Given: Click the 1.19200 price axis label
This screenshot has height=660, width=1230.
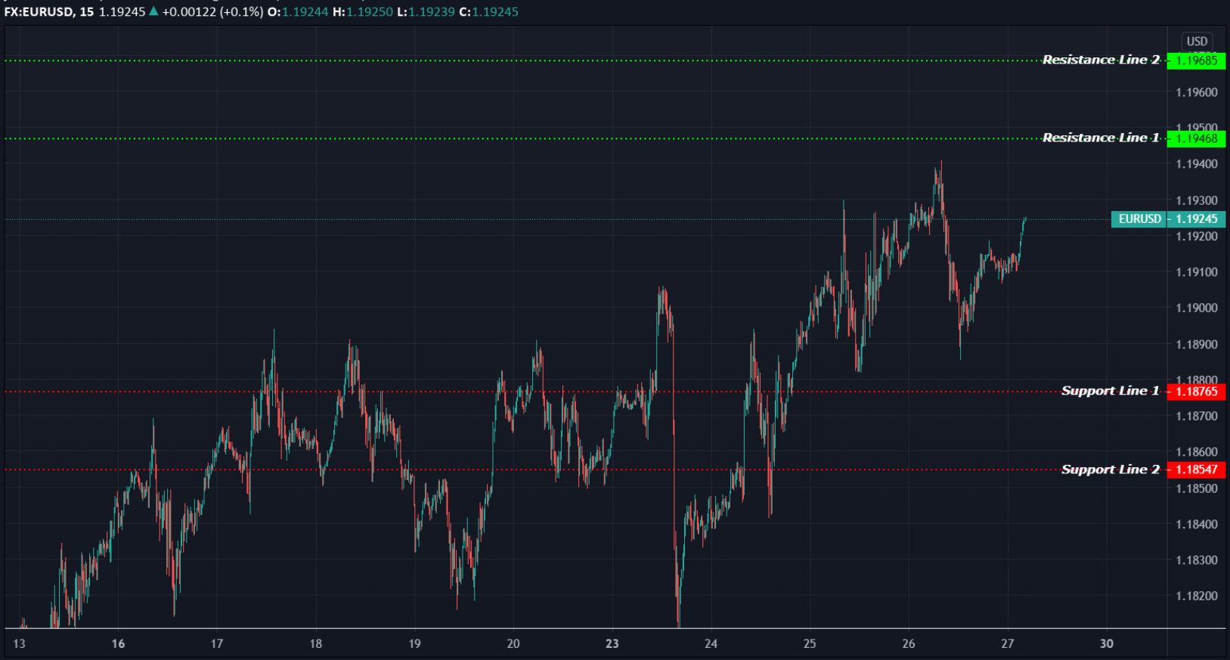Looking at the screenshot, I should tap(1197, 236).
